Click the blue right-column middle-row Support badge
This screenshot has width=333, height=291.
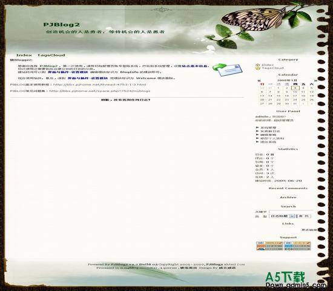coord(297,246)
